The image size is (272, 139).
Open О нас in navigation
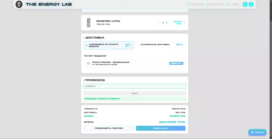tap(233, 5)
